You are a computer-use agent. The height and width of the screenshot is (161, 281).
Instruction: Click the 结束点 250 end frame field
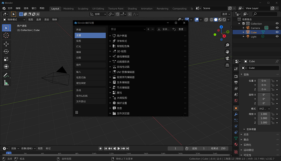point(218,148)
